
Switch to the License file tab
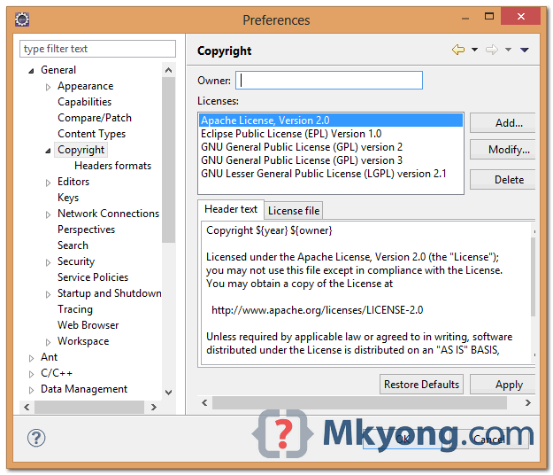tap(294, 211)
